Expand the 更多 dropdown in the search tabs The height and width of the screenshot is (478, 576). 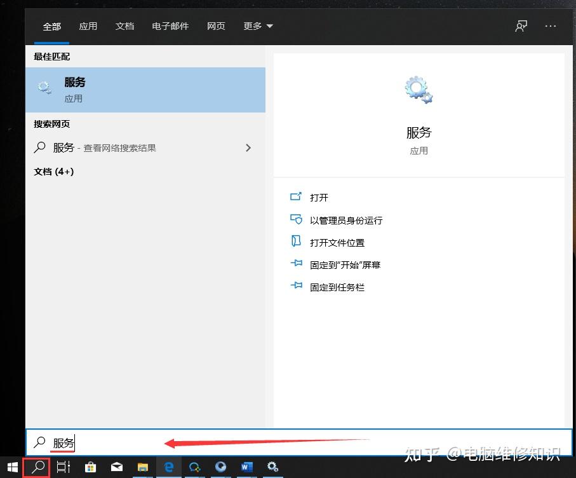coord(258,26)
